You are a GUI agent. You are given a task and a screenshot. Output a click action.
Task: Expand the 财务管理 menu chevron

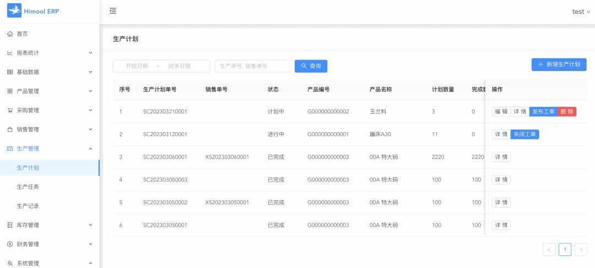[90, 244]
